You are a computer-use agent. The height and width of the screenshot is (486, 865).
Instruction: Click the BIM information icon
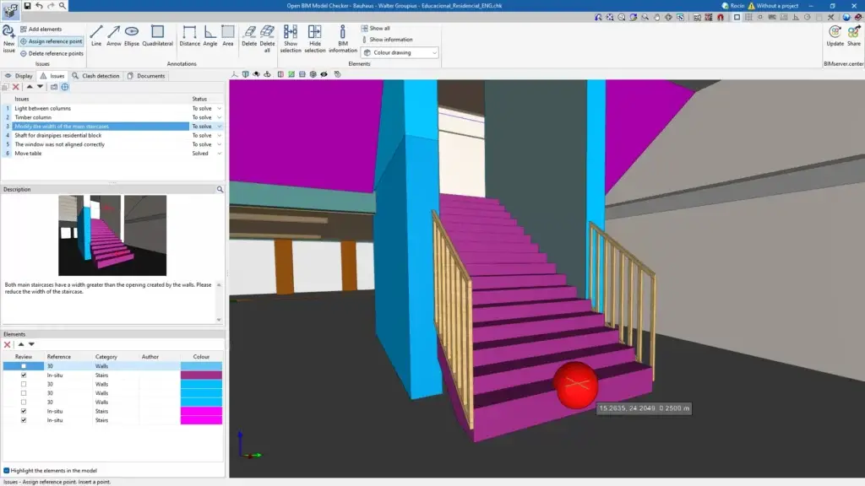[343, 37]
